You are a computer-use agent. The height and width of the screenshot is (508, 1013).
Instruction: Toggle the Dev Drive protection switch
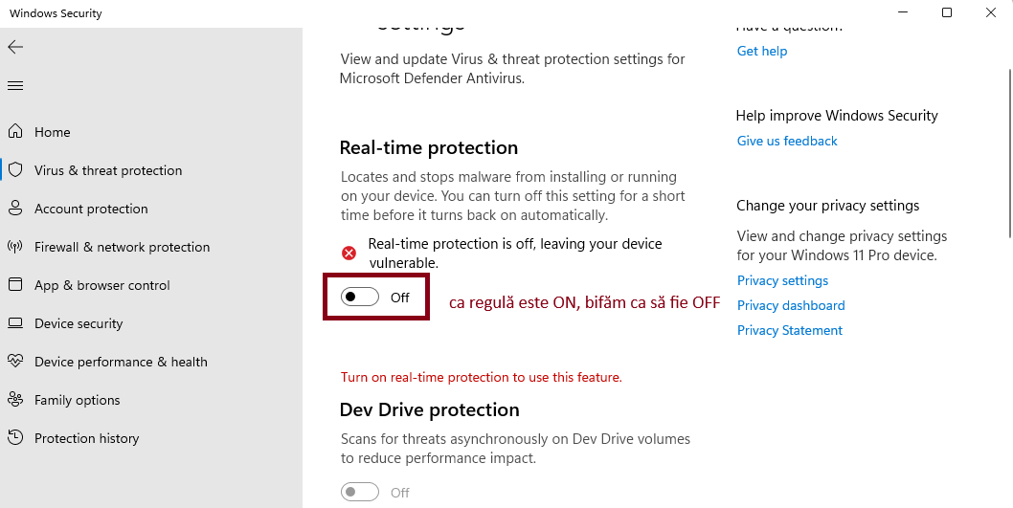[x=360, y=492]
